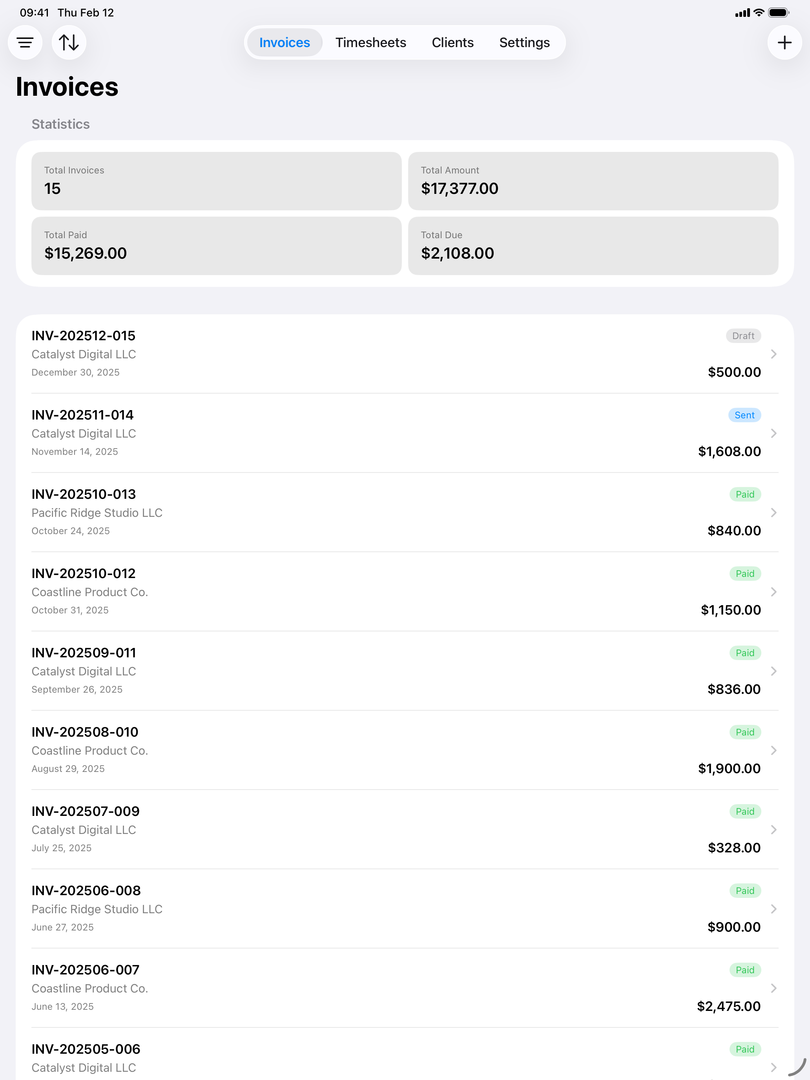Open invoice INV-202507-009 chevron

774,830
